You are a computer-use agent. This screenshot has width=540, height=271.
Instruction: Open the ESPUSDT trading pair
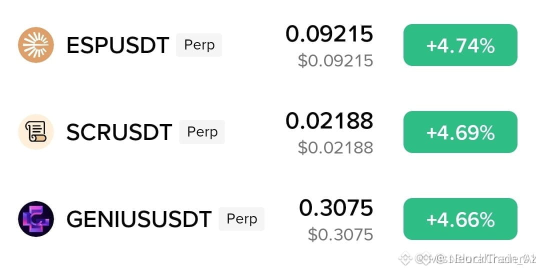click(x=118, y=45)
